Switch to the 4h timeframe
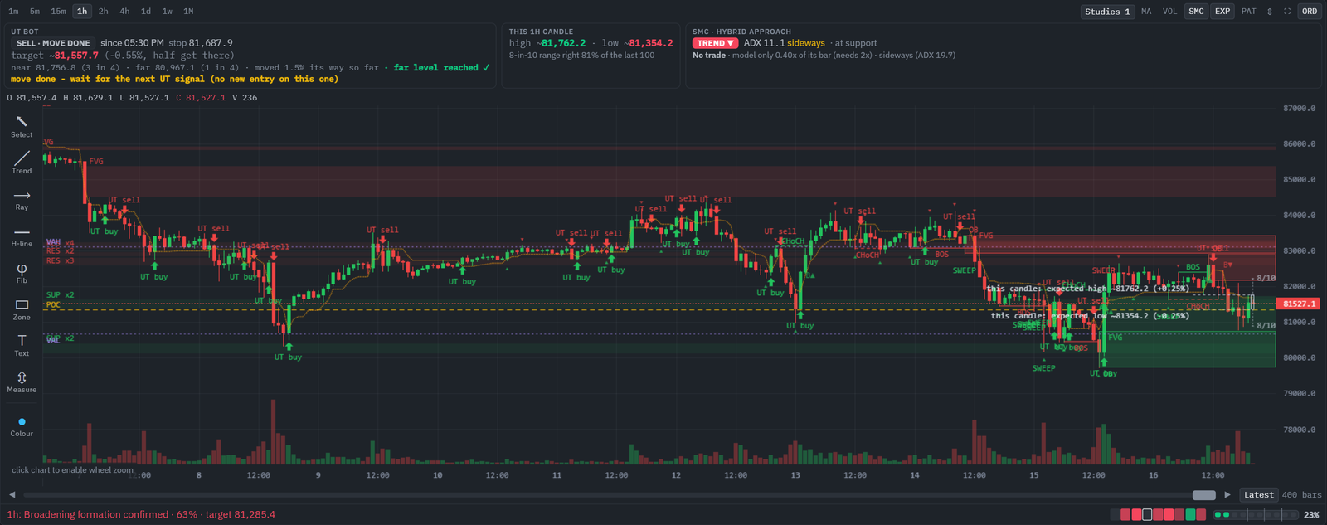 click(x=124, y=12)
